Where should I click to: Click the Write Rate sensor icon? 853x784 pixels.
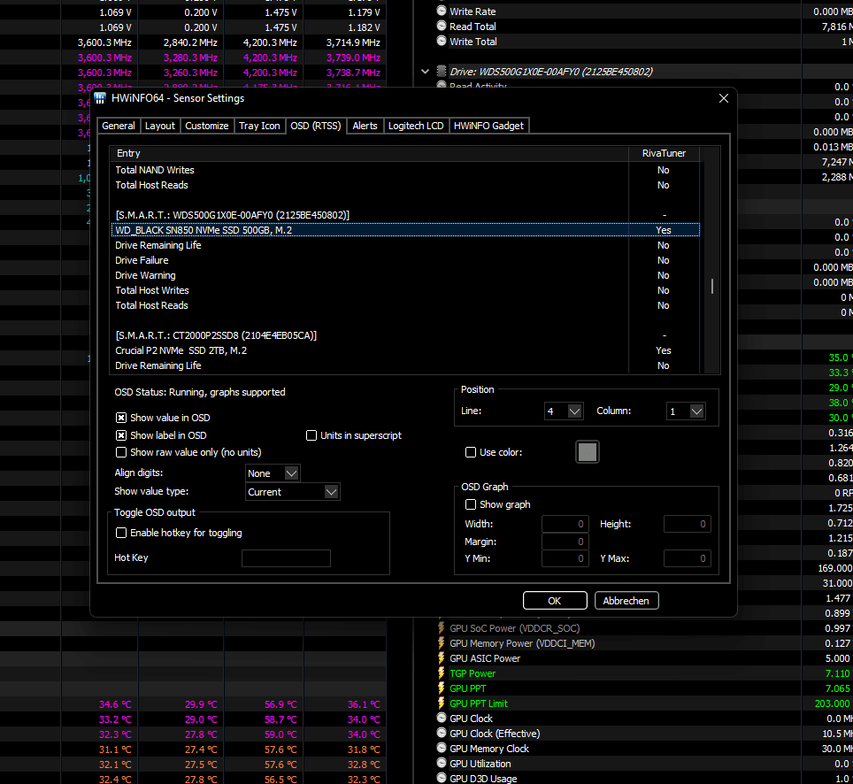pyautogui.click(x=442, y=11)
